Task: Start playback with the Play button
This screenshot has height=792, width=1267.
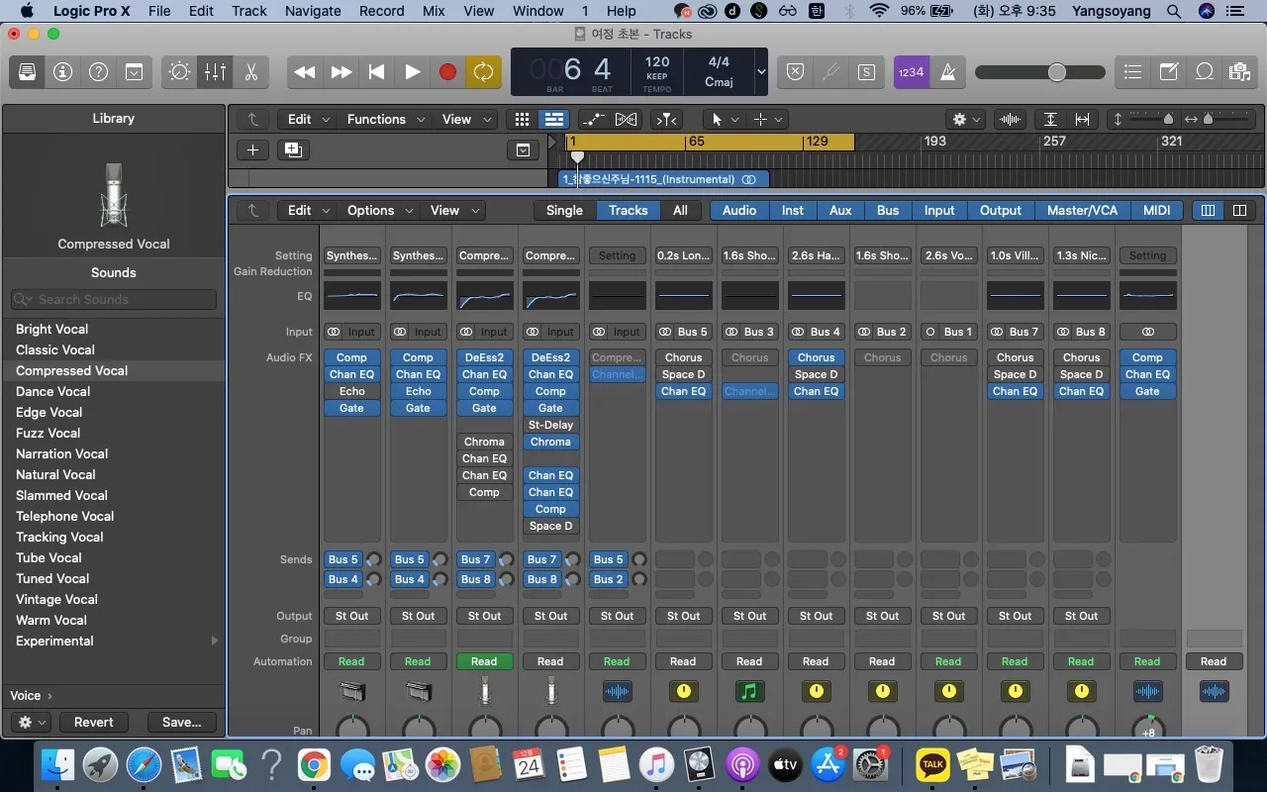Action: click(413, 72)
